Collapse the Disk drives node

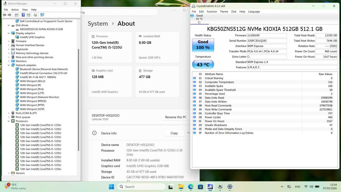tap(9, 25)
